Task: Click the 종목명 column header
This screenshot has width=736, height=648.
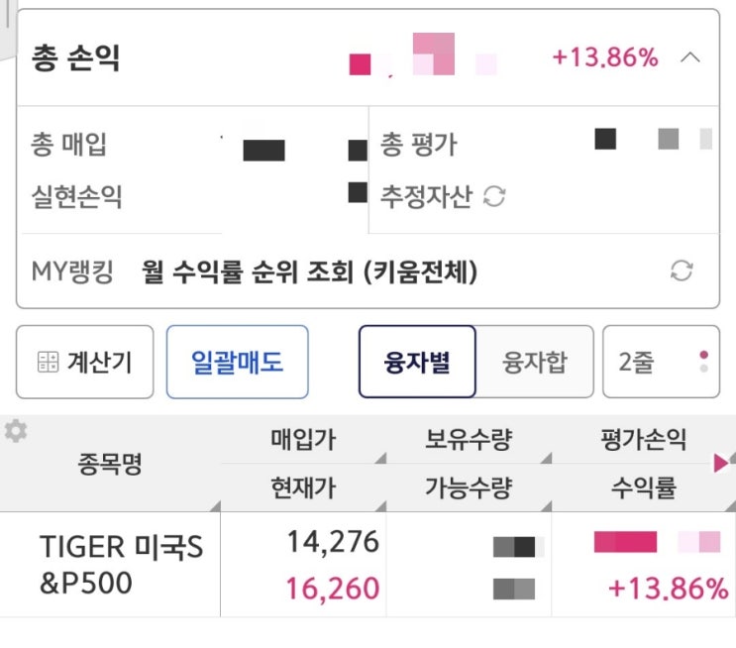Action: (x=110, y=464)
